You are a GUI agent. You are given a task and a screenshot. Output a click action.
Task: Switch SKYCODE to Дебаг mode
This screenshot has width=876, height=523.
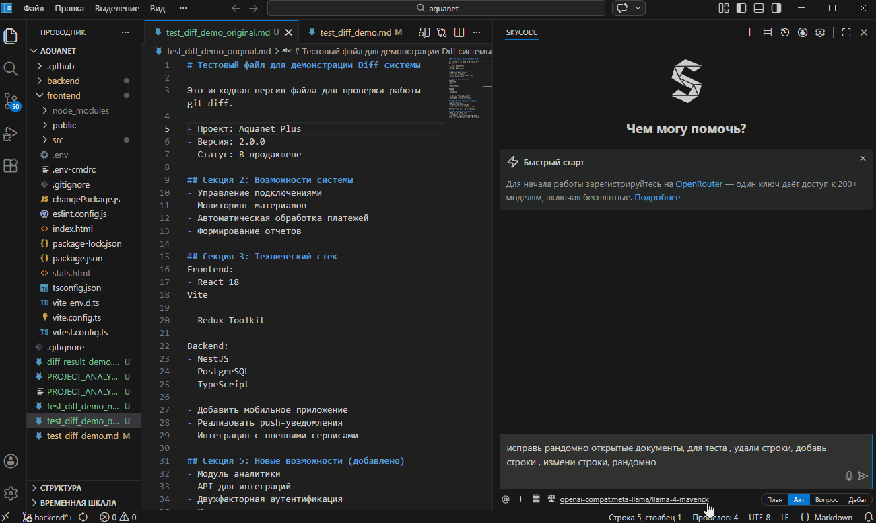(x=858, y=499)
